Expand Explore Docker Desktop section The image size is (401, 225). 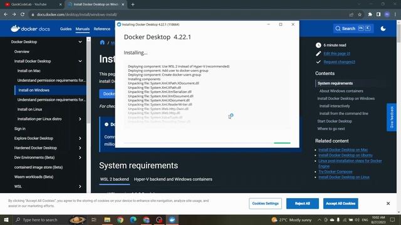coord(80,138)
